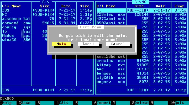
Task: Click the right panel Time column header
Action: pos(179,6)
